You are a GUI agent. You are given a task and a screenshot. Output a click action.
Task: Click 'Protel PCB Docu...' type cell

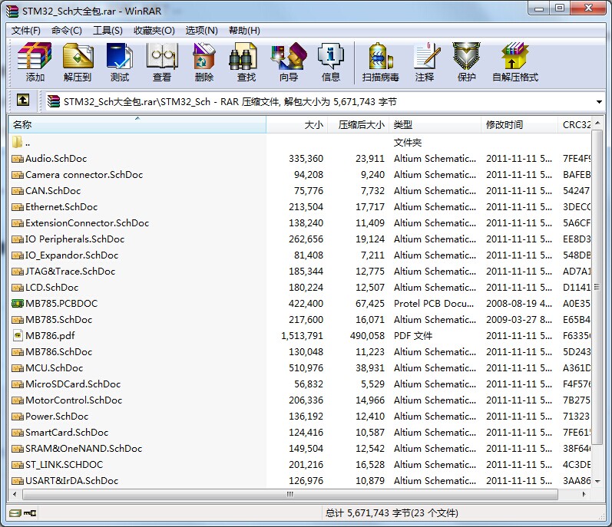(434, 304)
